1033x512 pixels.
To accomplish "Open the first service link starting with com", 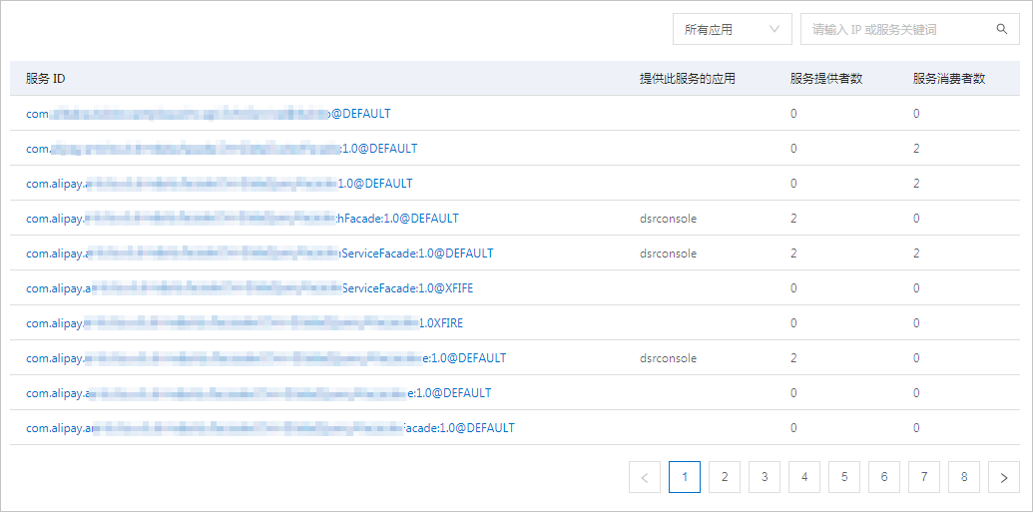I will click(209, 114).
